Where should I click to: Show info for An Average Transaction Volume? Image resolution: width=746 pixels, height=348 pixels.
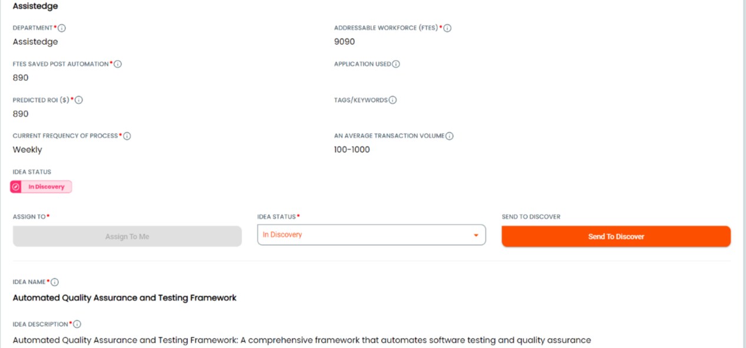[450, 136]
